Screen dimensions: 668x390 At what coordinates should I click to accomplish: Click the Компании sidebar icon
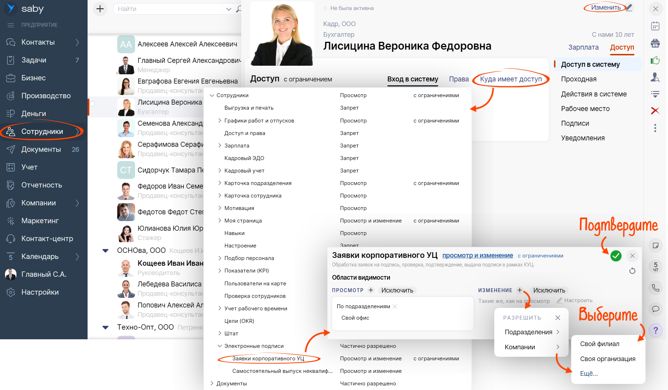[x=11, y=203]
